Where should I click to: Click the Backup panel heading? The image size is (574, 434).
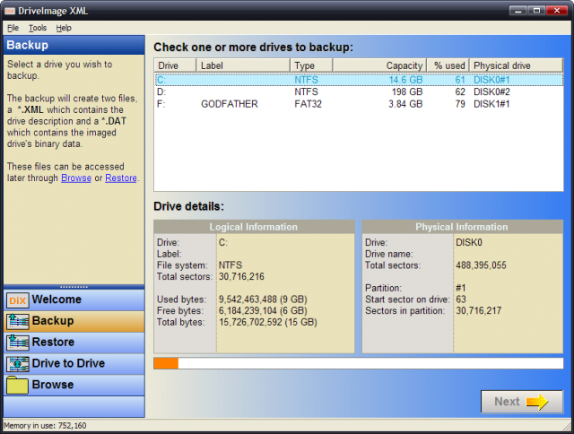point(28,45)
